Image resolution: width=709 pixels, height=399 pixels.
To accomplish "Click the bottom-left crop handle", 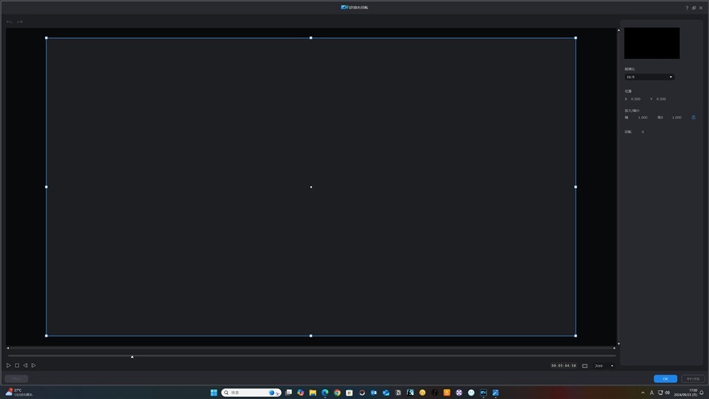I will pyautogui.click(x=46, y=336).
